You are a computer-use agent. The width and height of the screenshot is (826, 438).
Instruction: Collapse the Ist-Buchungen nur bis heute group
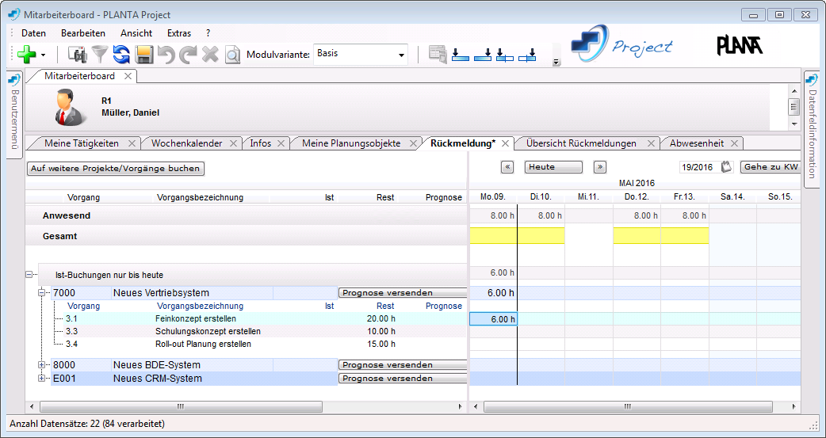coord(29,274)
